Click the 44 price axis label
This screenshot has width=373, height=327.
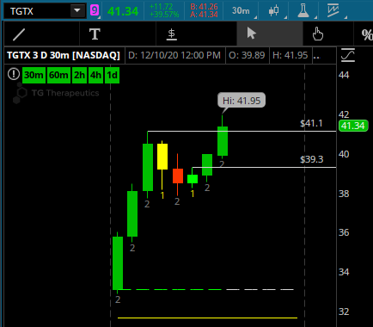344,75
